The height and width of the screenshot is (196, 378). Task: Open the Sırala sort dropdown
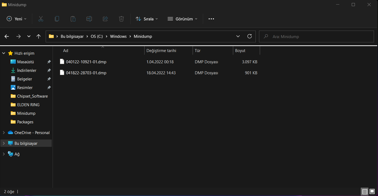147,19
